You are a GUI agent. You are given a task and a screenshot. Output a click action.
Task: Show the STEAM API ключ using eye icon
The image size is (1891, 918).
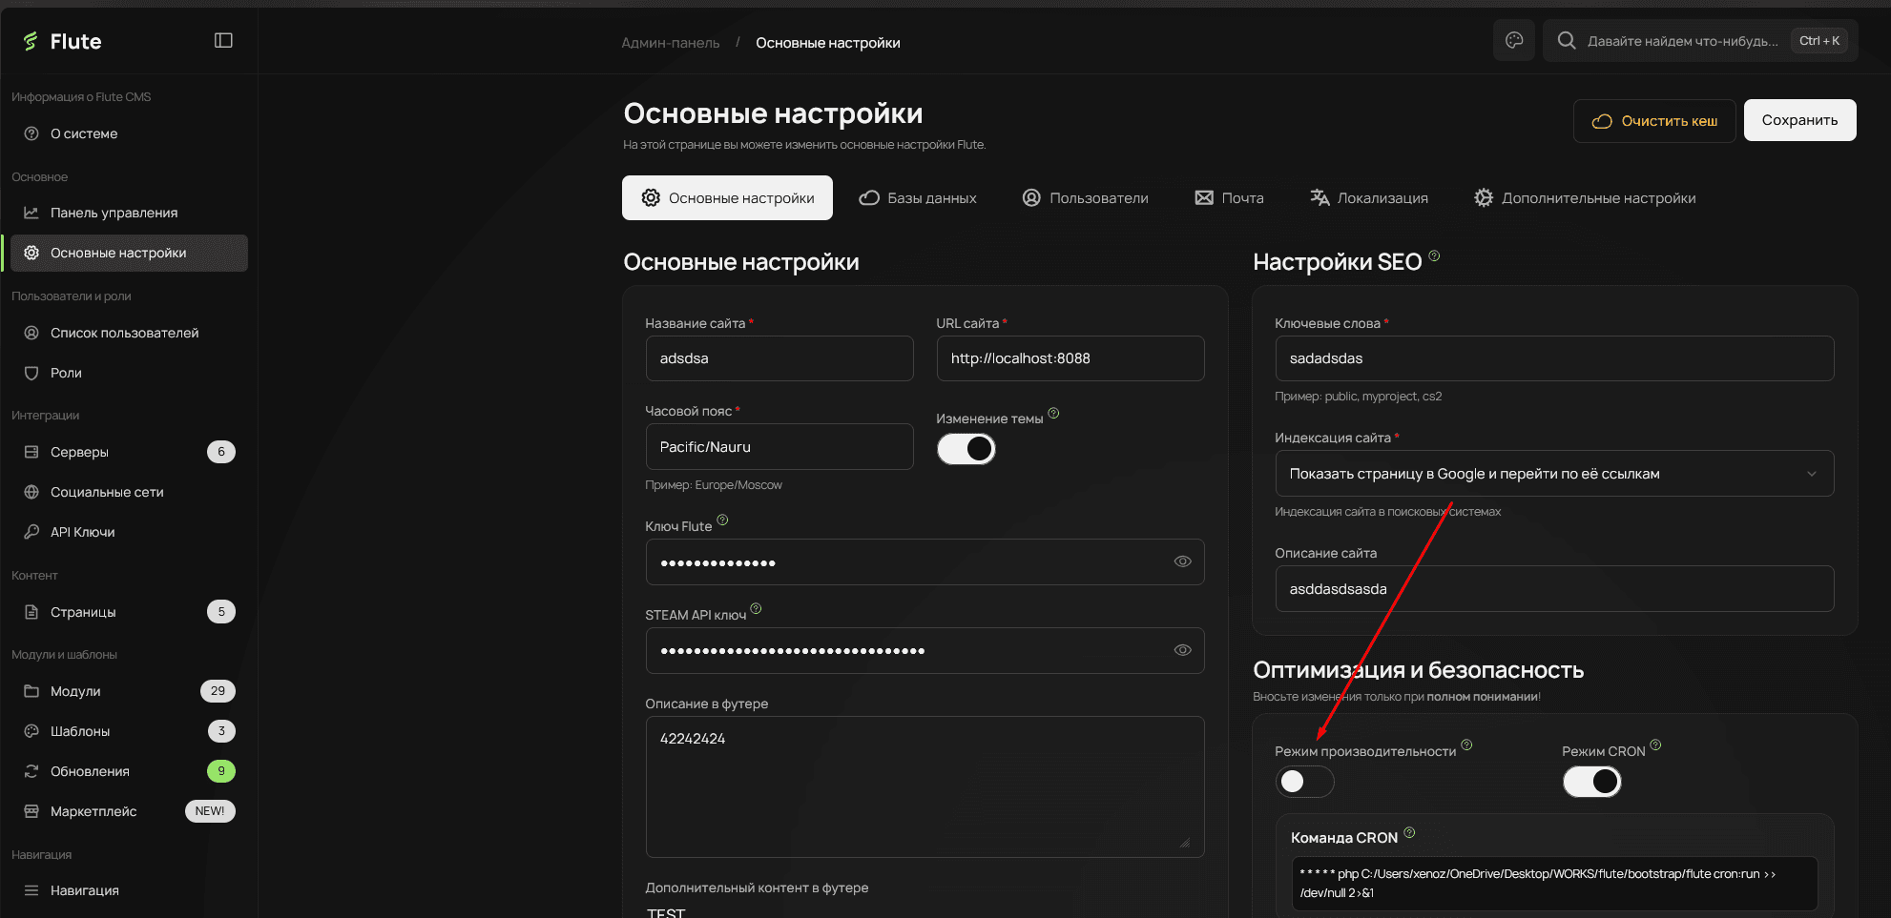1182,650
